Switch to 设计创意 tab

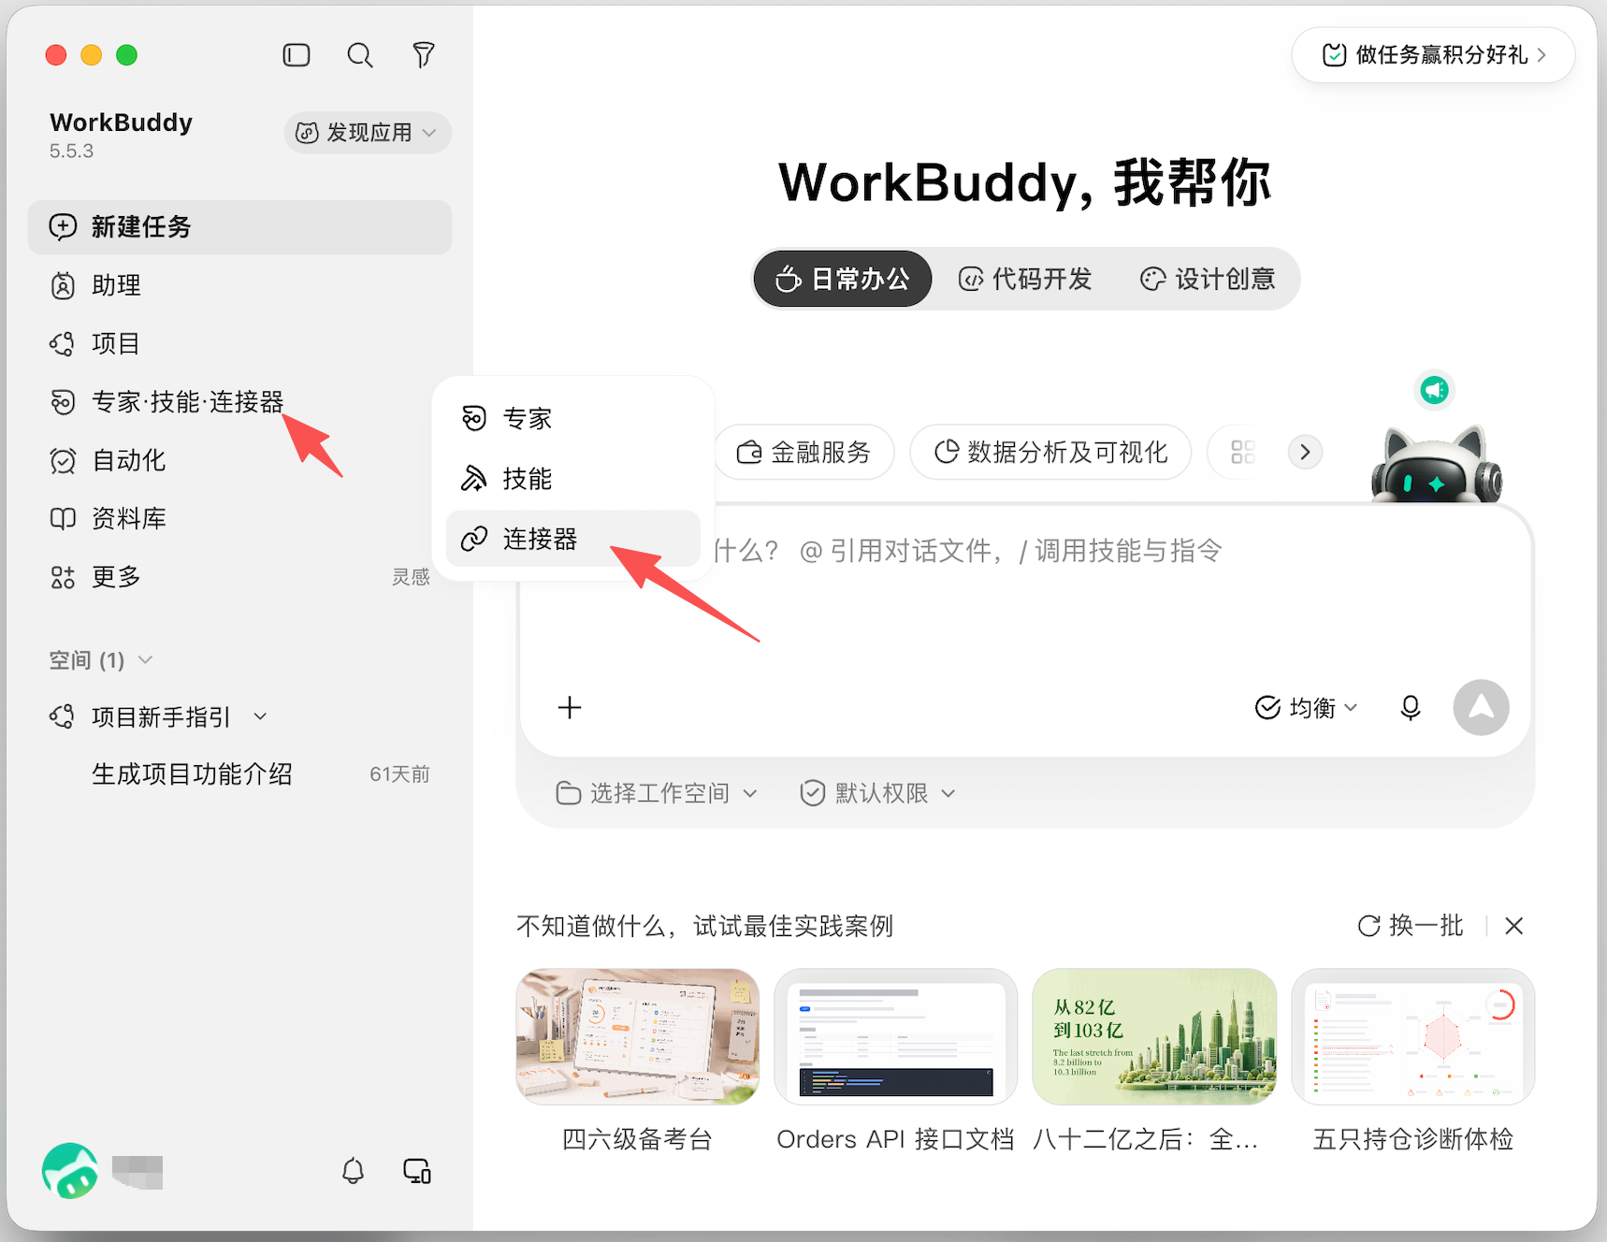[x=1208, y=279]
